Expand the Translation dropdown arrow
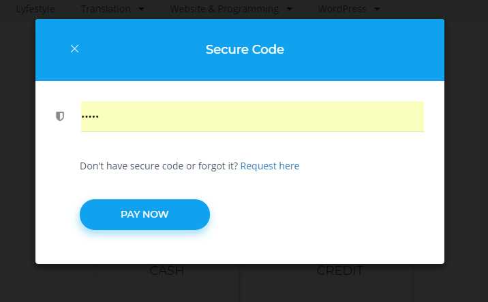The height and width of the screenshot is (302, 488). pos(141,10)
